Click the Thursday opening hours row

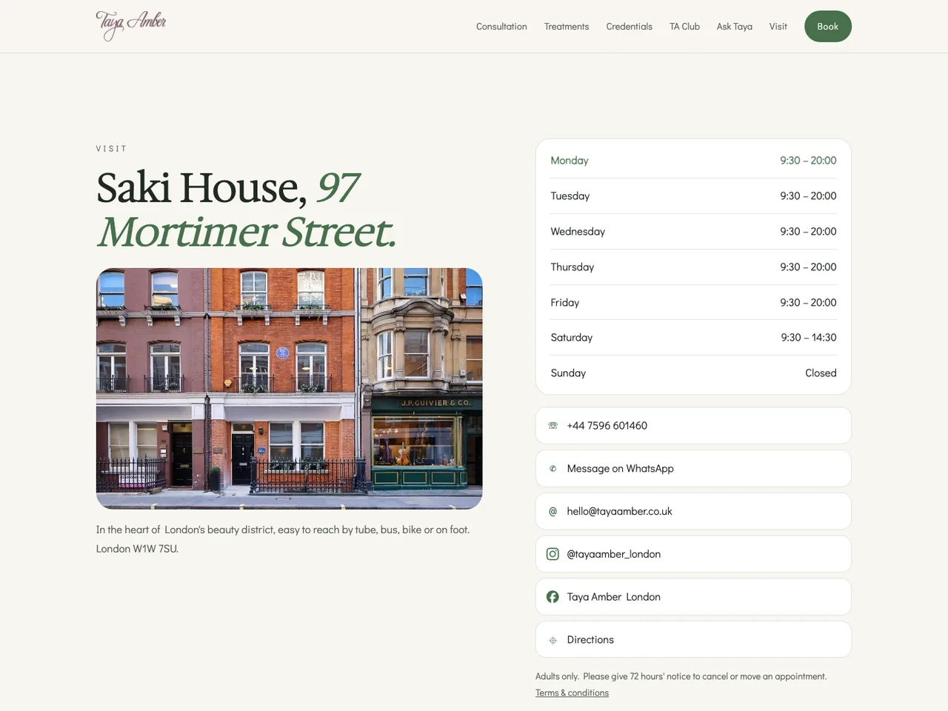click(x=693, y=267)
